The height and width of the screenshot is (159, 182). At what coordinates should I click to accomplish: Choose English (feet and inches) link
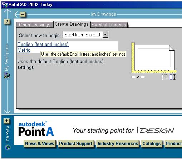coord(43,44)
